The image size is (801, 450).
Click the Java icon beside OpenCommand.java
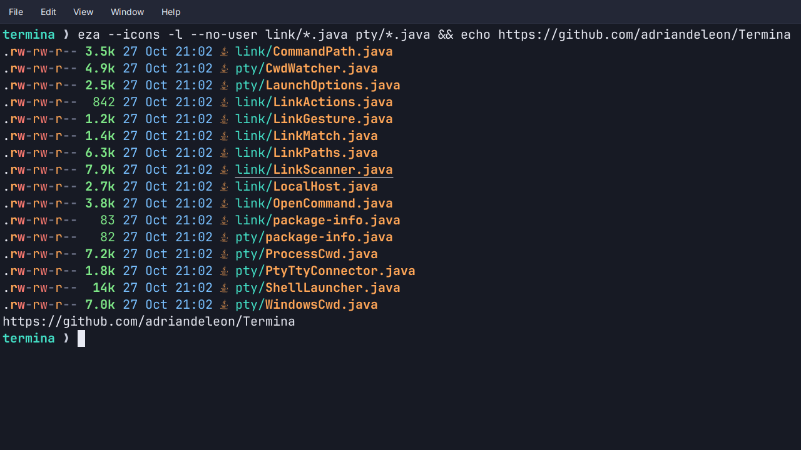point(224,203)
